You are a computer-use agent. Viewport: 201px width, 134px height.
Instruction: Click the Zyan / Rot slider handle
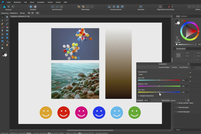tap(159, 80)
